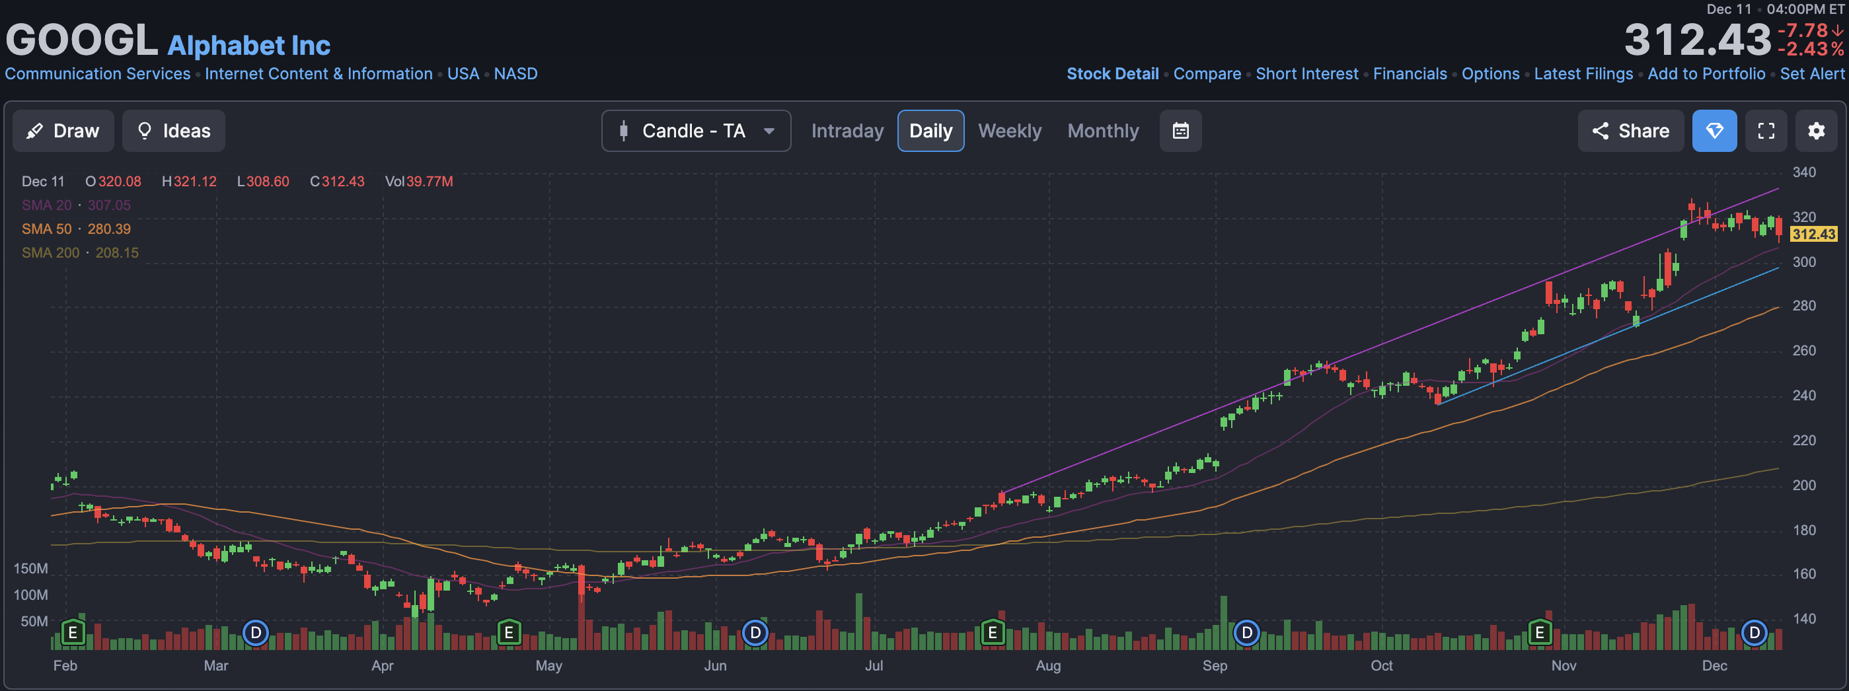1849x691 pixels.
Task: Click the earnings E marker above Feb
Action: click(x=73, y=633)
